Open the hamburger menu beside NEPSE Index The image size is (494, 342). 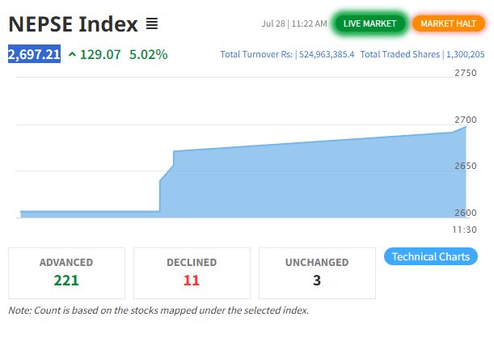pos(152,23)
